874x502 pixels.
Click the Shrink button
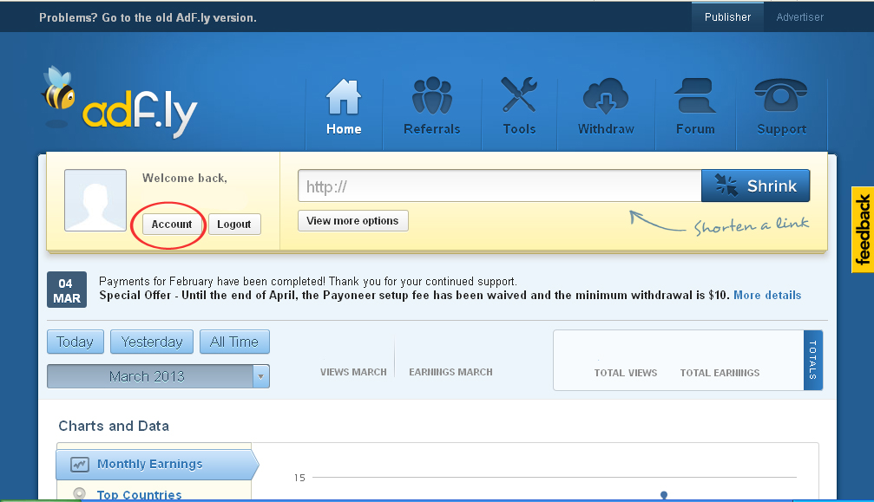point(755,186)
